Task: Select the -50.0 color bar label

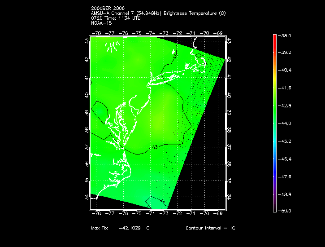Action: [284, 211]
